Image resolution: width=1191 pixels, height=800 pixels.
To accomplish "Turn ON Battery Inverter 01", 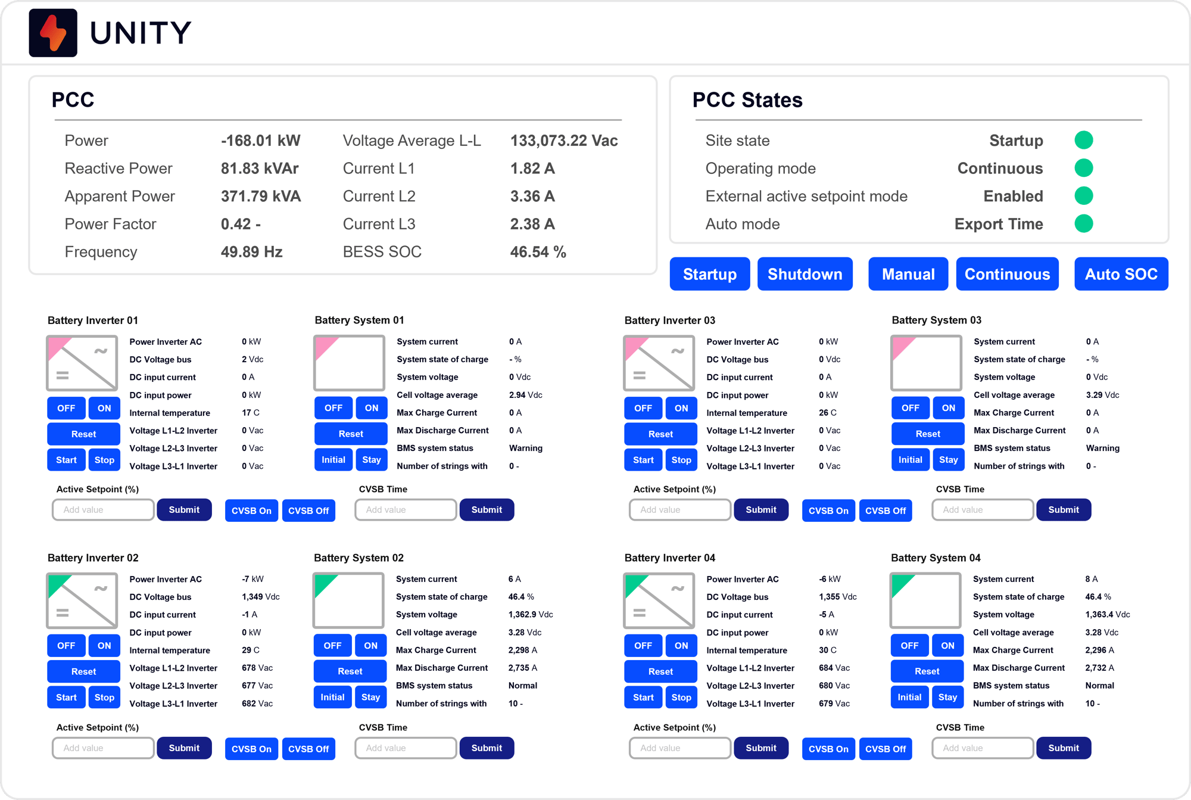I will (x=104, y=407).
